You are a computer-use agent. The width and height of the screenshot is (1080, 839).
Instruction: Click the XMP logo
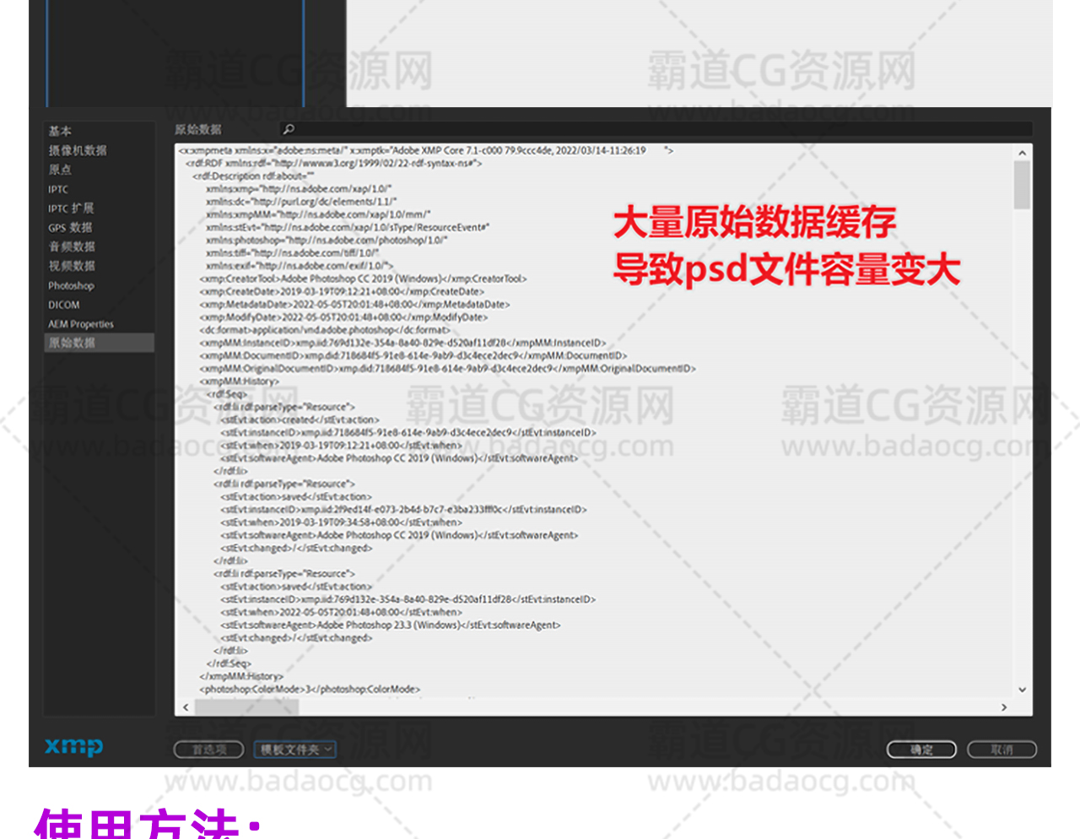74,746
